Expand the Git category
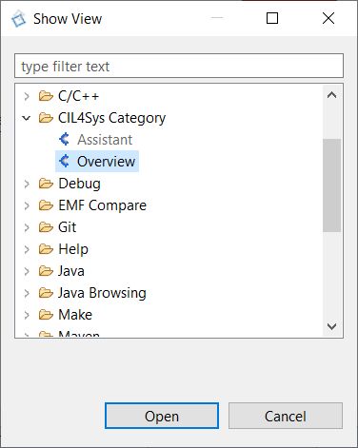358x448 pixels. [x=27, y=227]
